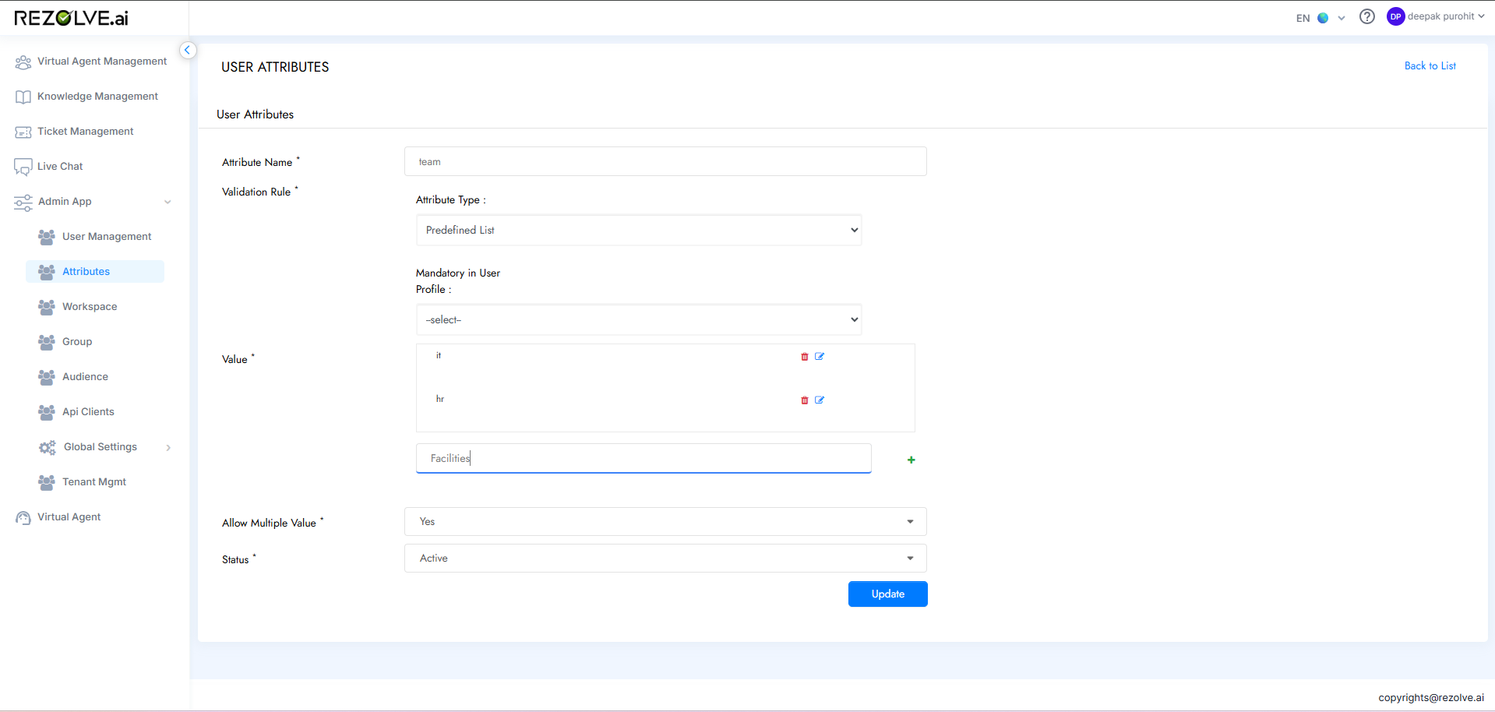Open Workspace section

coord(90,307)
